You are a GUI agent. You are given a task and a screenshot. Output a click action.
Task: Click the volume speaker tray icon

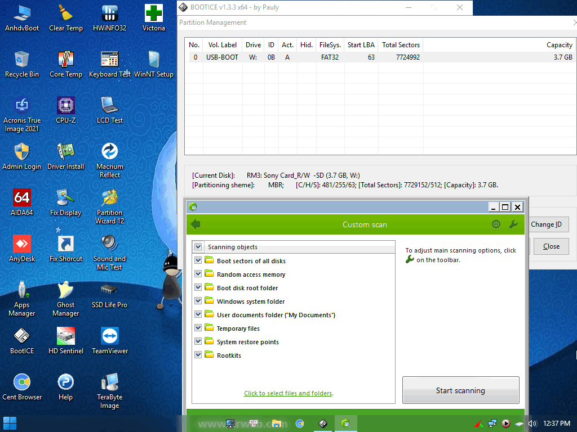click(532, 424)
